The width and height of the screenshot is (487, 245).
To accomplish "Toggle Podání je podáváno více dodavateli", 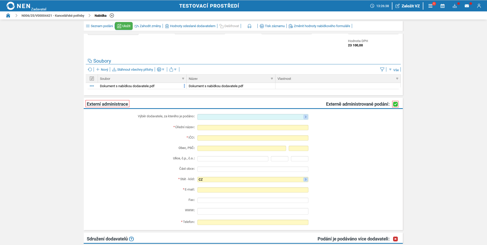I will [395, 239].
